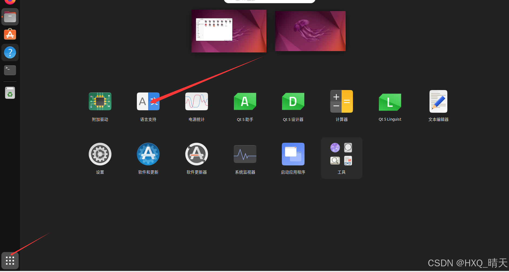This screenshot has width=509, height=272.
Task: Launch 软件和更新 app
Action: point(148,154)
